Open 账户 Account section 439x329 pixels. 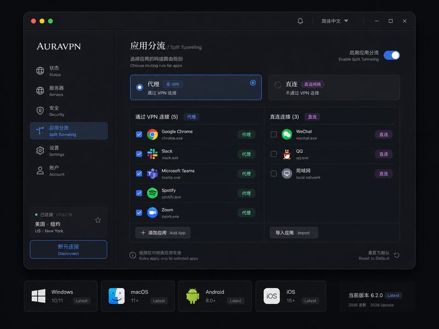coord(69,171)
